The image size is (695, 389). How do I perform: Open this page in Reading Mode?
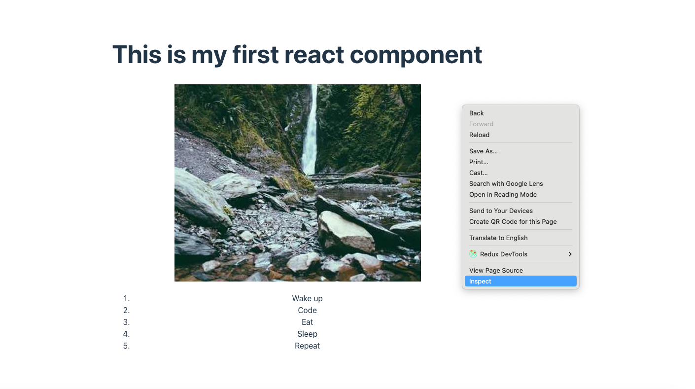503,194
